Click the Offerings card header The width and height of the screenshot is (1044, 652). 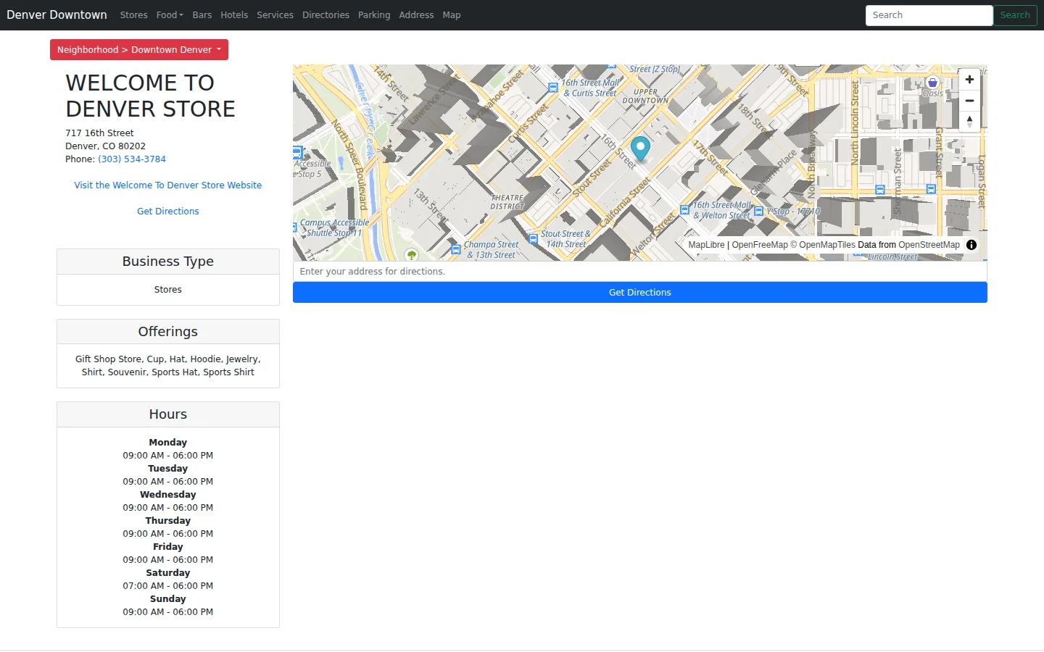(x=168, y=332)
